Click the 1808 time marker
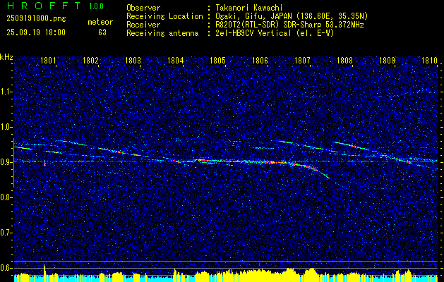Screen dimensions: 444x282 [x=345, y=61]
